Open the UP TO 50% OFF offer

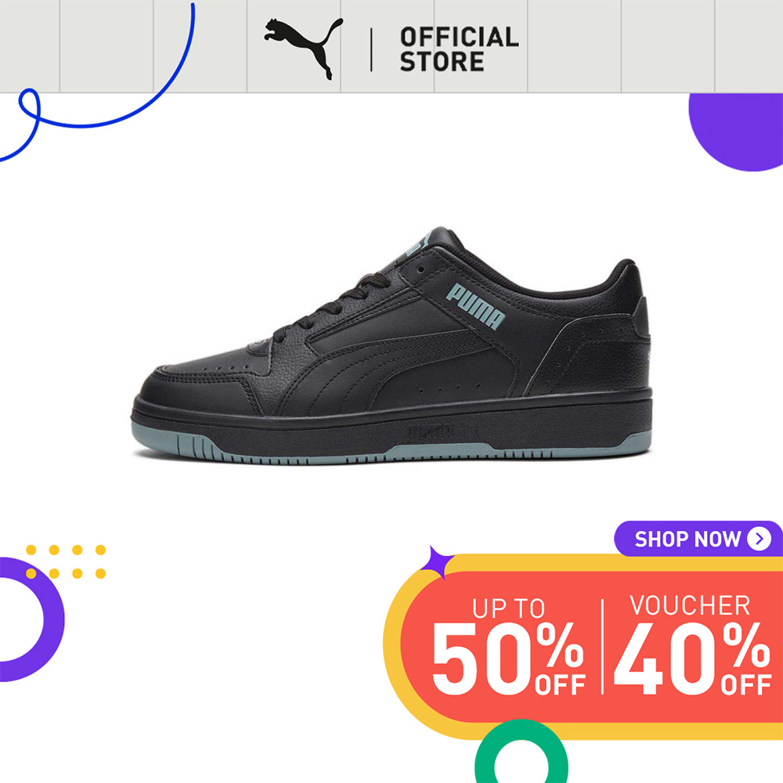coord(508,646)
